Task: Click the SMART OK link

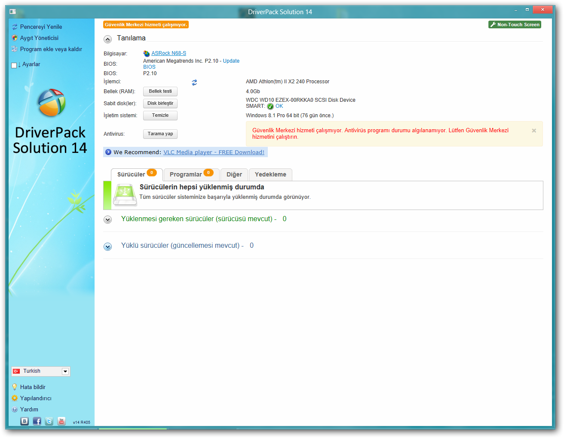Action: tap(279, 106)
